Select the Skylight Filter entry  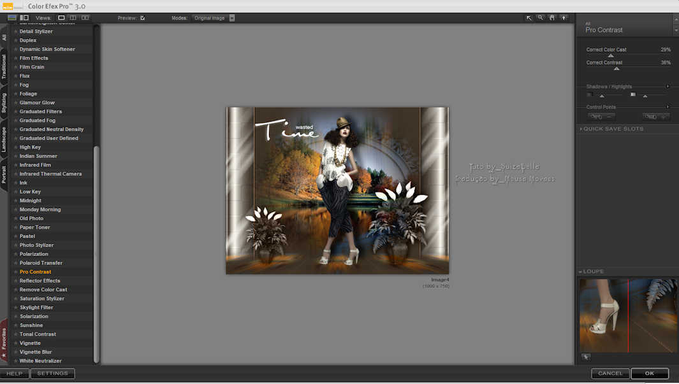click(36, 308)
